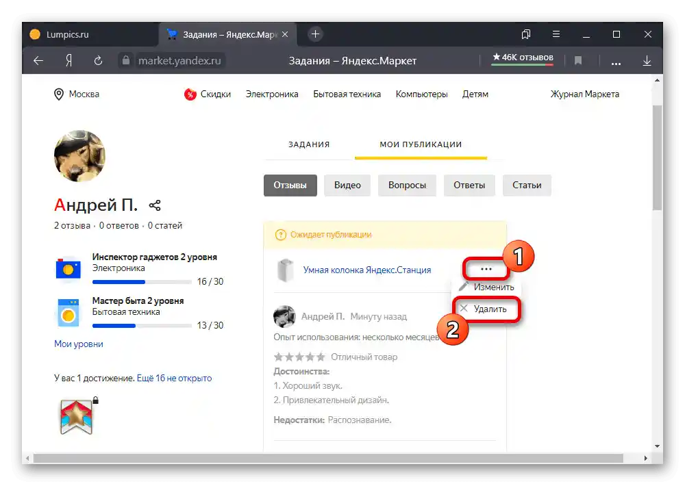Screen dimensions: 685x486
Task: Show the Ответы publications filter
Action: [469, 185]
